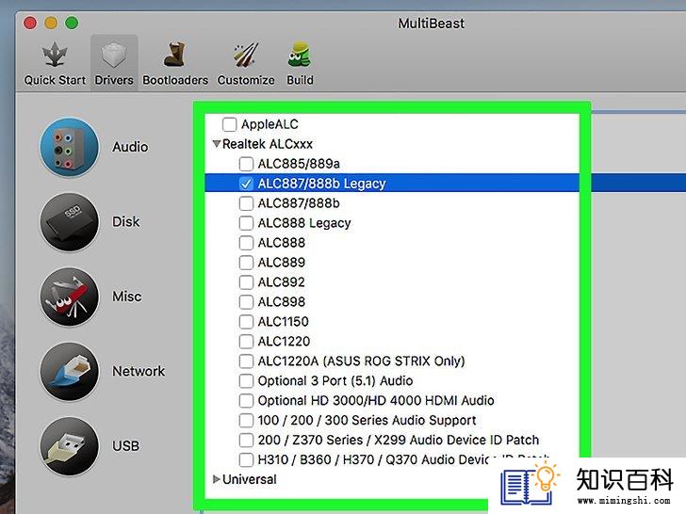Select the ALC885/889a row text
This screenshot has height=514, width=686.
coord(299,164)
